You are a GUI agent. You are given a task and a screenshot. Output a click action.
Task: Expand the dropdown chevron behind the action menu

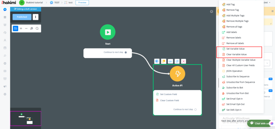(267, 63)
